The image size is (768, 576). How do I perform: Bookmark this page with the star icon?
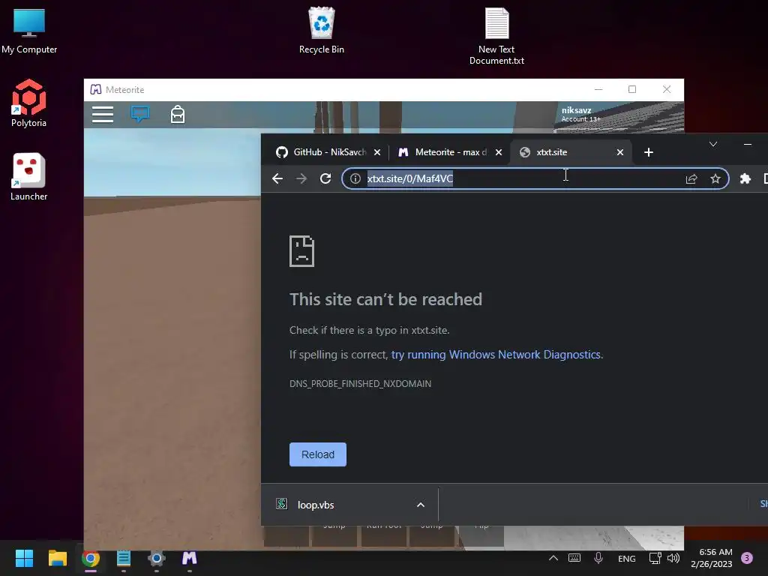click(715, 178)
